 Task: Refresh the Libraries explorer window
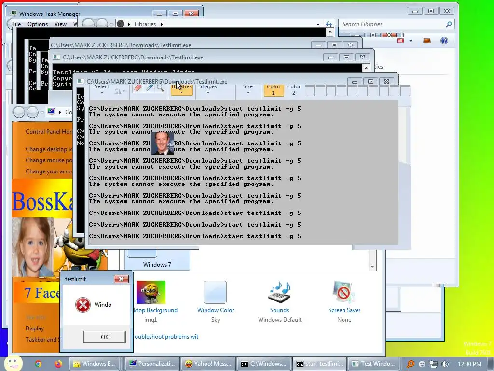[x=329, y=24]
